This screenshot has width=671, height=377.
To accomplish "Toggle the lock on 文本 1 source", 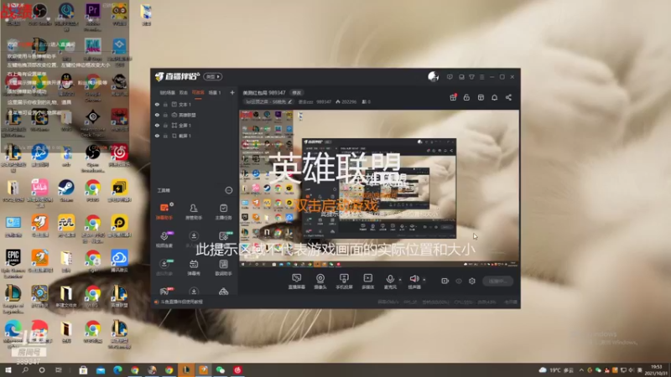I will pos(165,104).
